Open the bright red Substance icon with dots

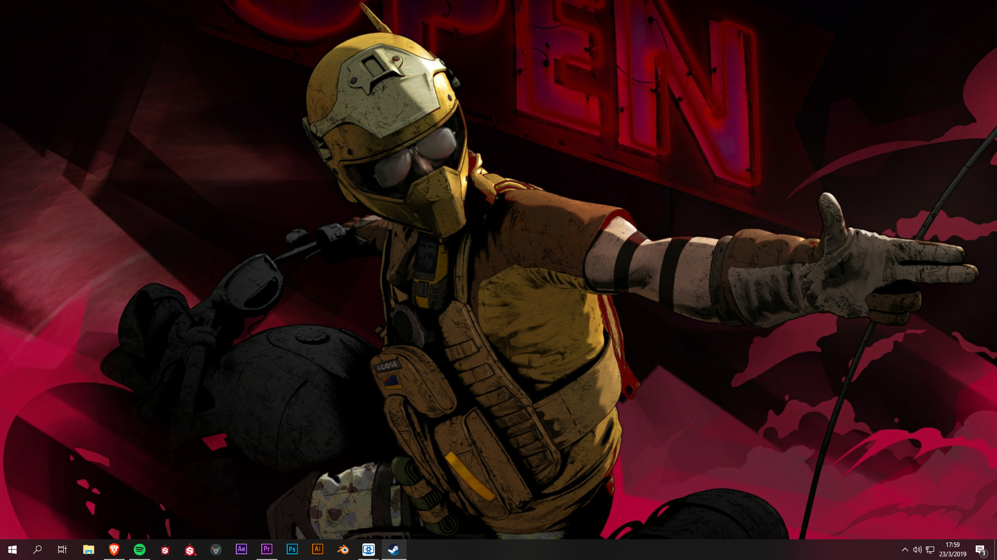(x=191, y=550)
